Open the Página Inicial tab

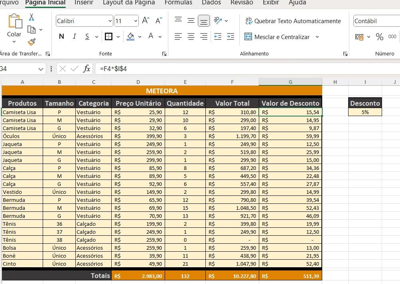(45, 3)
